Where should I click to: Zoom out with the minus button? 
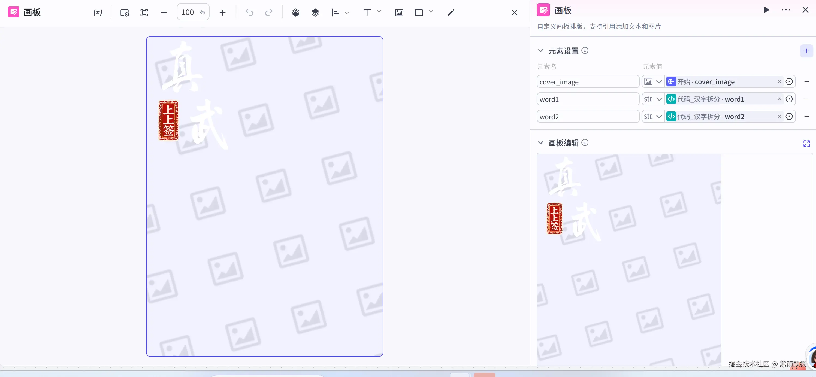(x=164, y=12)
